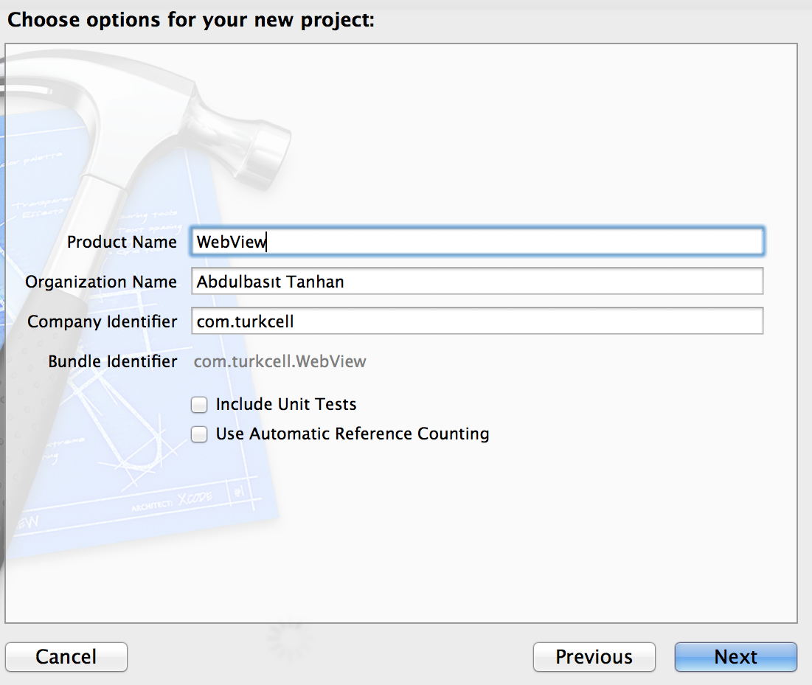Focus the Organization Name input field

[477, 281]
